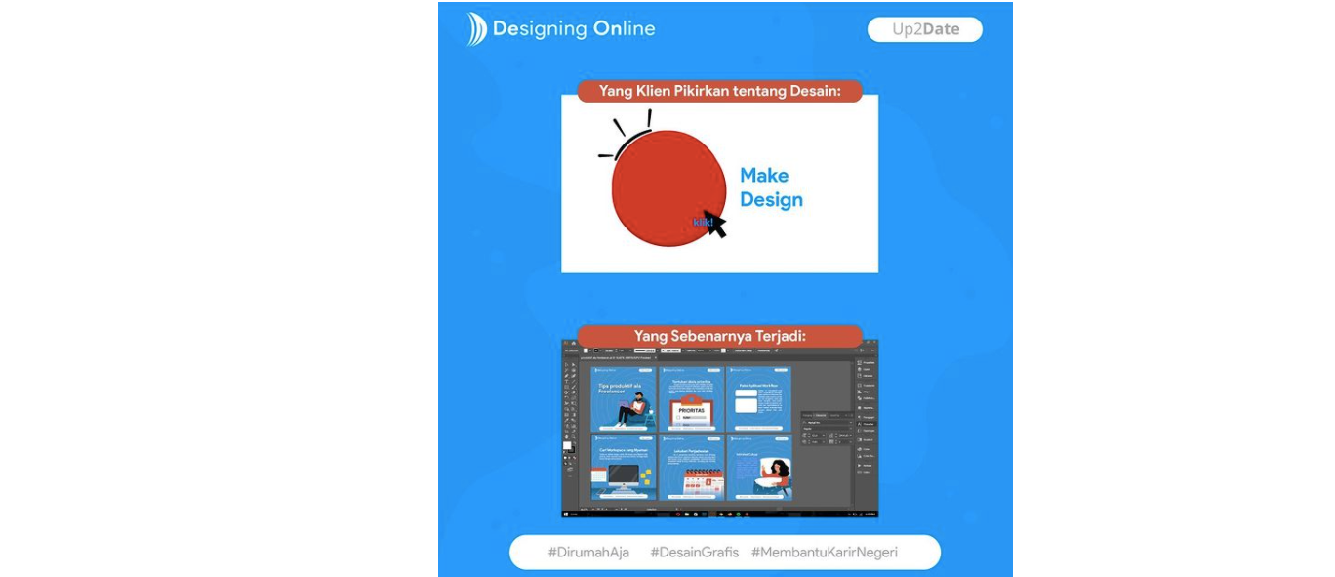Open the #DesainGrafis hashtag
Screen dimensions: 1335x577
click(x=695, y=553)
